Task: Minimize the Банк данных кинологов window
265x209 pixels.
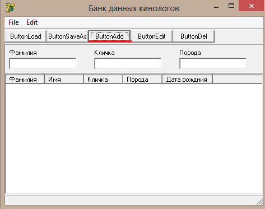Action: tap(216, 7)
